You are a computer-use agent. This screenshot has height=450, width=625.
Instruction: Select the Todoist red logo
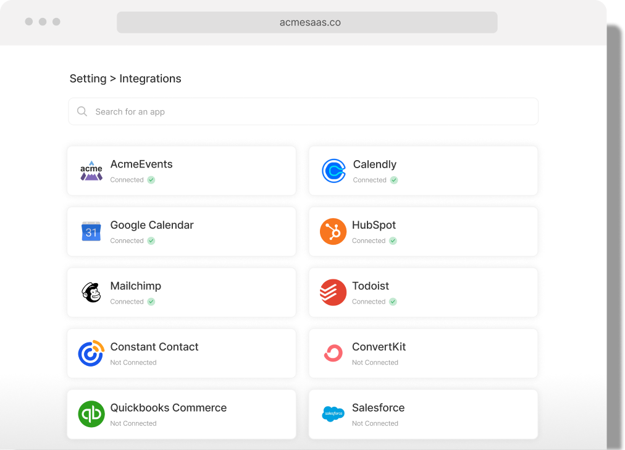333,292
